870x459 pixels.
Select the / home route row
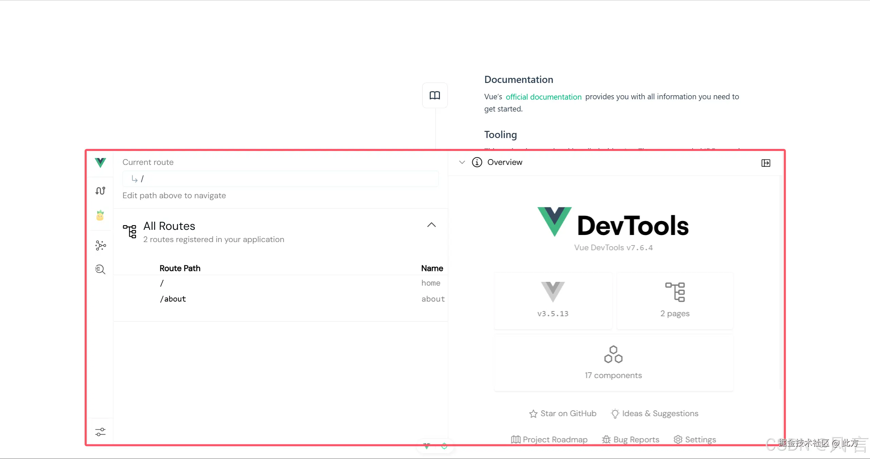tap(162, 283)
